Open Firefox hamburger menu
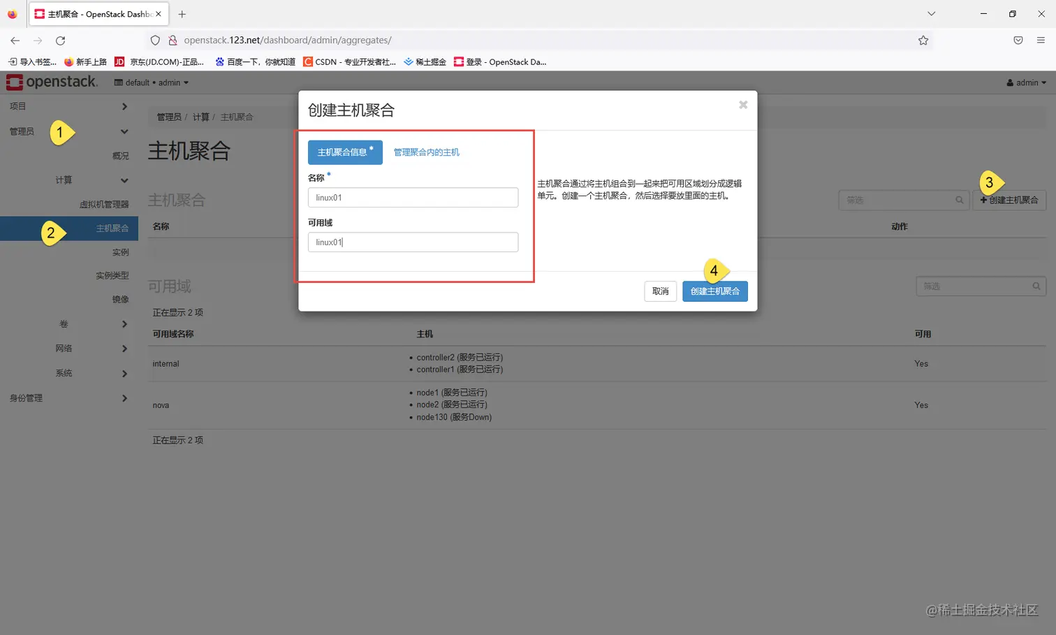 click(x=1041, y=41)
